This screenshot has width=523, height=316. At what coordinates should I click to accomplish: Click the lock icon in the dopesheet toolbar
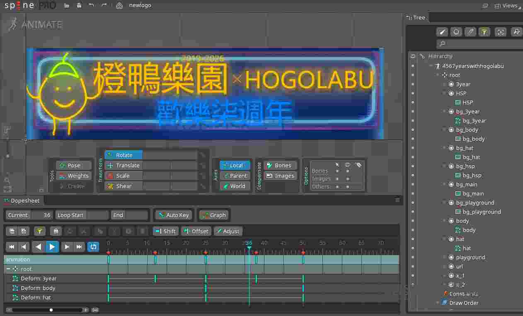pyautogui.click(x=56, y=231)
